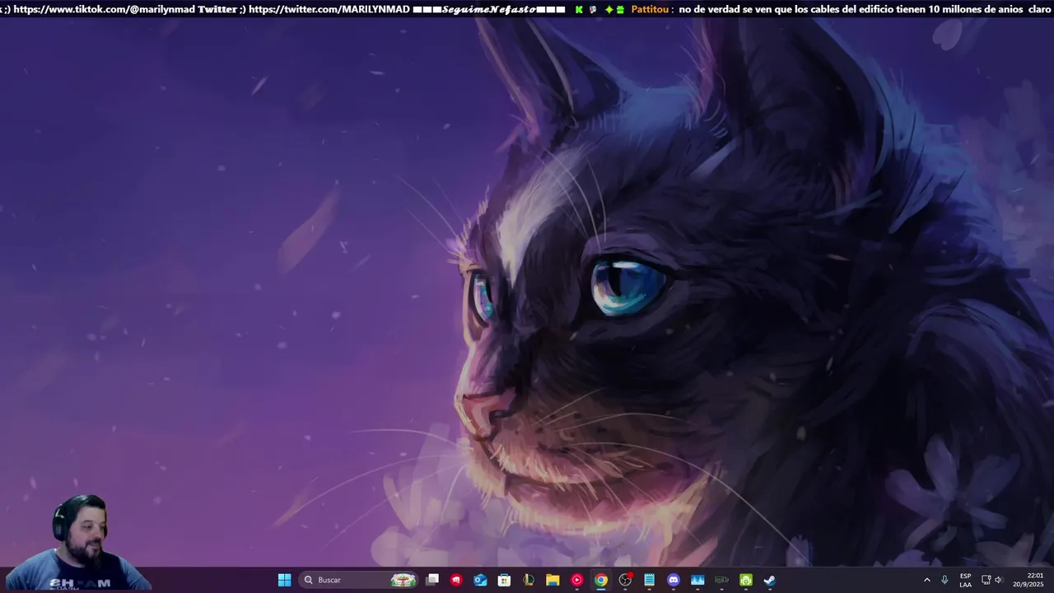Image resolution: width=1054 pixels, height=593 pixels.
Task: Click the search highlights picture in the Buscar box
Action: pyautogui.click(x=403, y=580)
